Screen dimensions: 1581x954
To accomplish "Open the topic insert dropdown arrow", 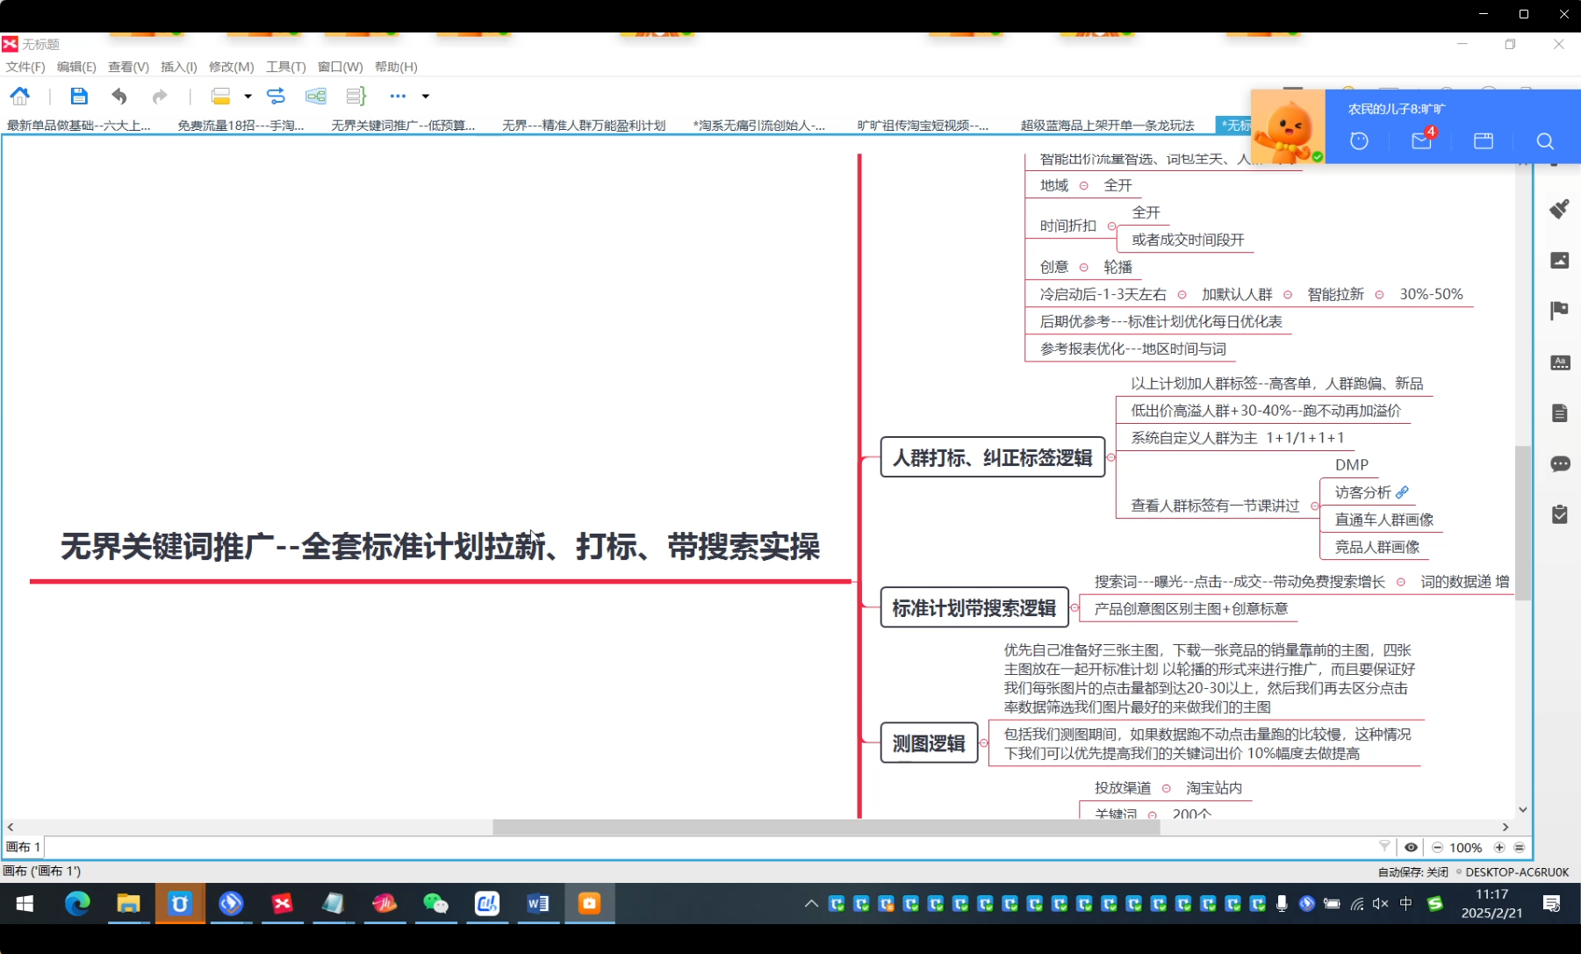I will tap(248, 97).
